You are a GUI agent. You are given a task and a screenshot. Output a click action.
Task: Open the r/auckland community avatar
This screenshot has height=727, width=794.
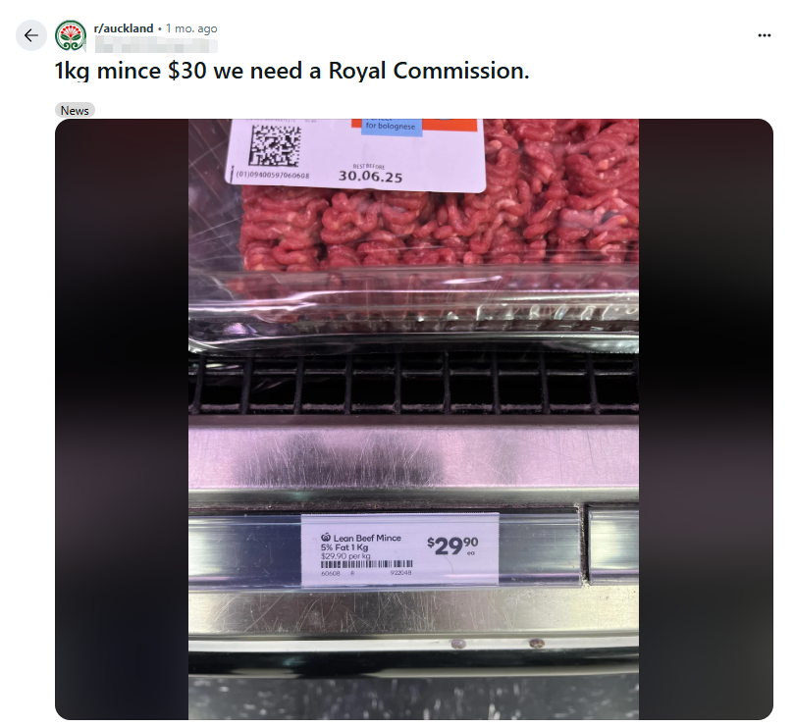point(71,35)
